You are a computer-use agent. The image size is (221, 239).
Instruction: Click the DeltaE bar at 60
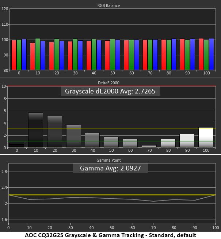point(130,143)
